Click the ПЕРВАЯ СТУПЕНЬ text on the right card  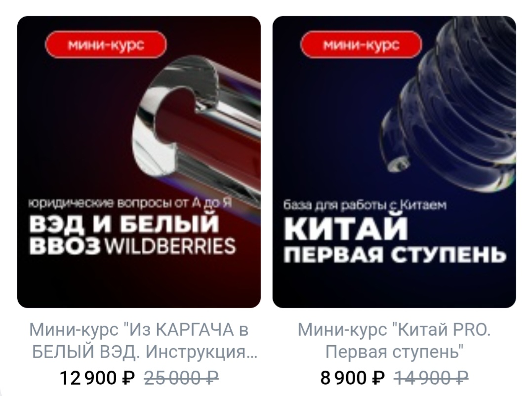pos(395,254)
